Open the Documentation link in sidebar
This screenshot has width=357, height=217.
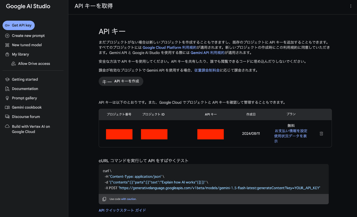pyautogui.click(x=25, y=89)
